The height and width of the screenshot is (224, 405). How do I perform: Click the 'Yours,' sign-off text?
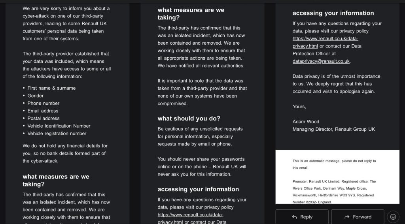[299, 107]
